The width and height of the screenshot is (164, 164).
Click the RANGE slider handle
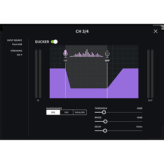(105, 121)
